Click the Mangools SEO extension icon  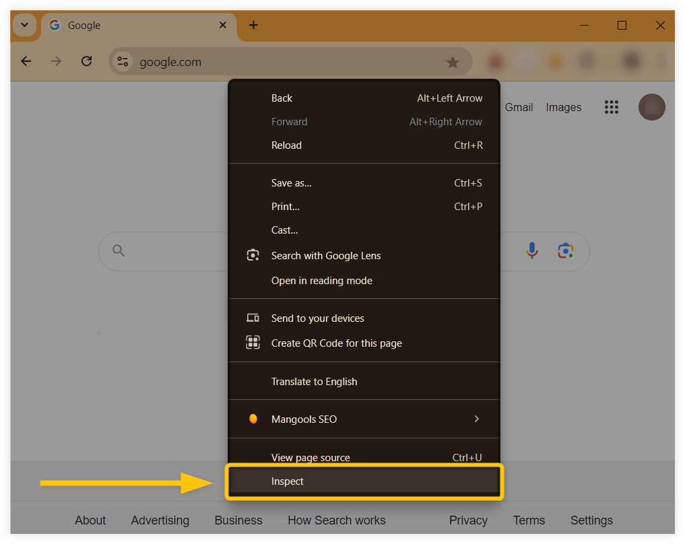pos(253,419)
